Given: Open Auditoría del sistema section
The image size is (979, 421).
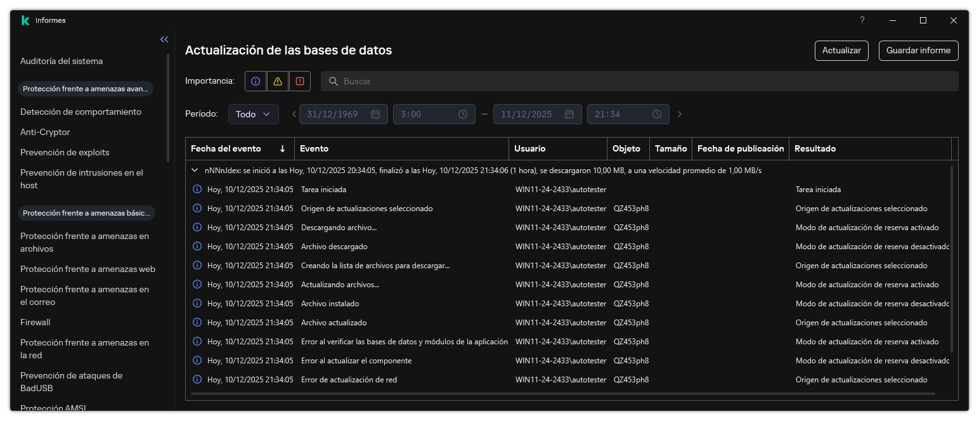Looking at the screenshot, I should pyautogui.click(x=62, y=61).
